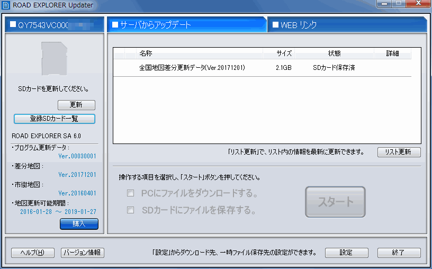This screenshot has width=432, height=269.
Task: Click the 状態 column header
Action: pyautogui.click(x=334, y=53)
